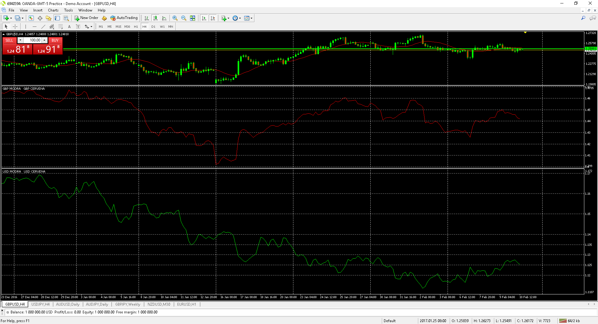
Task: Increase lot volume with up arrow
Action: tap(45, 40)
